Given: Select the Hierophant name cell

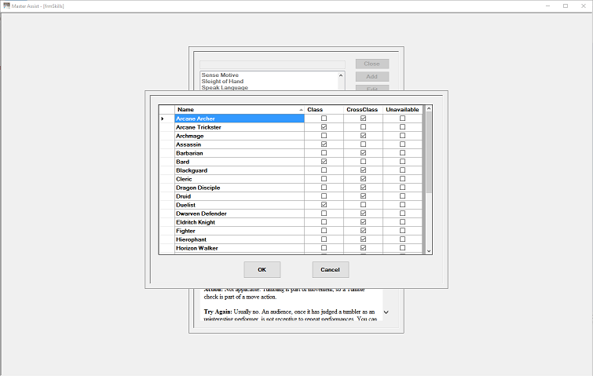Looking at the screenshot, I should click(240, 239).
